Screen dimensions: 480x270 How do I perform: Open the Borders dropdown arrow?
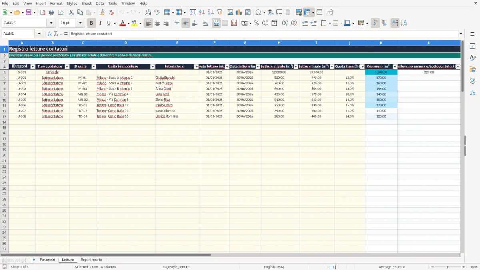[x=330, y=23]
